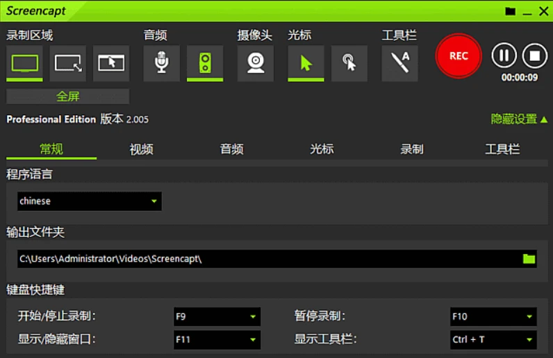The width and height of the screenshot is (553, 358).
Task: Collapse settings via 隐藏设置
Action: [519, 119]
